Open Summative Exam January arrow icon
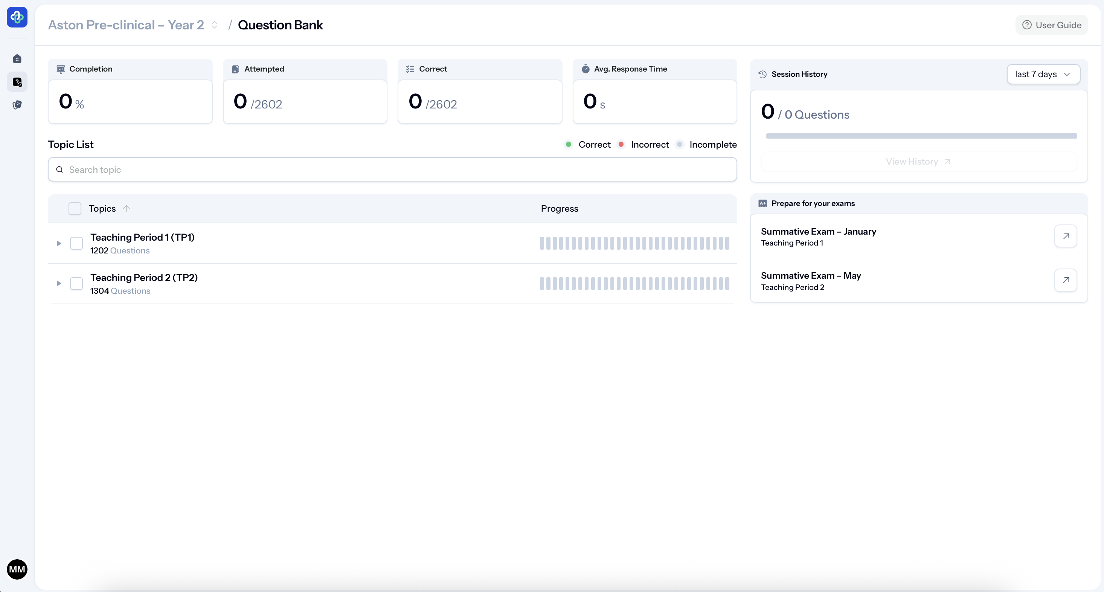 (x=1066, y=236)
